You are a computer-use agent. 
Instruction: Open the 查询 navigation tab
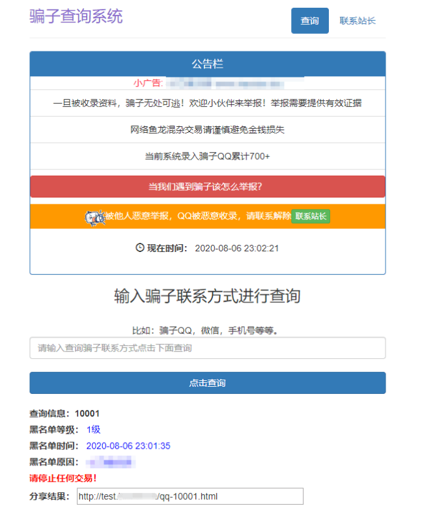coord(310,21)
